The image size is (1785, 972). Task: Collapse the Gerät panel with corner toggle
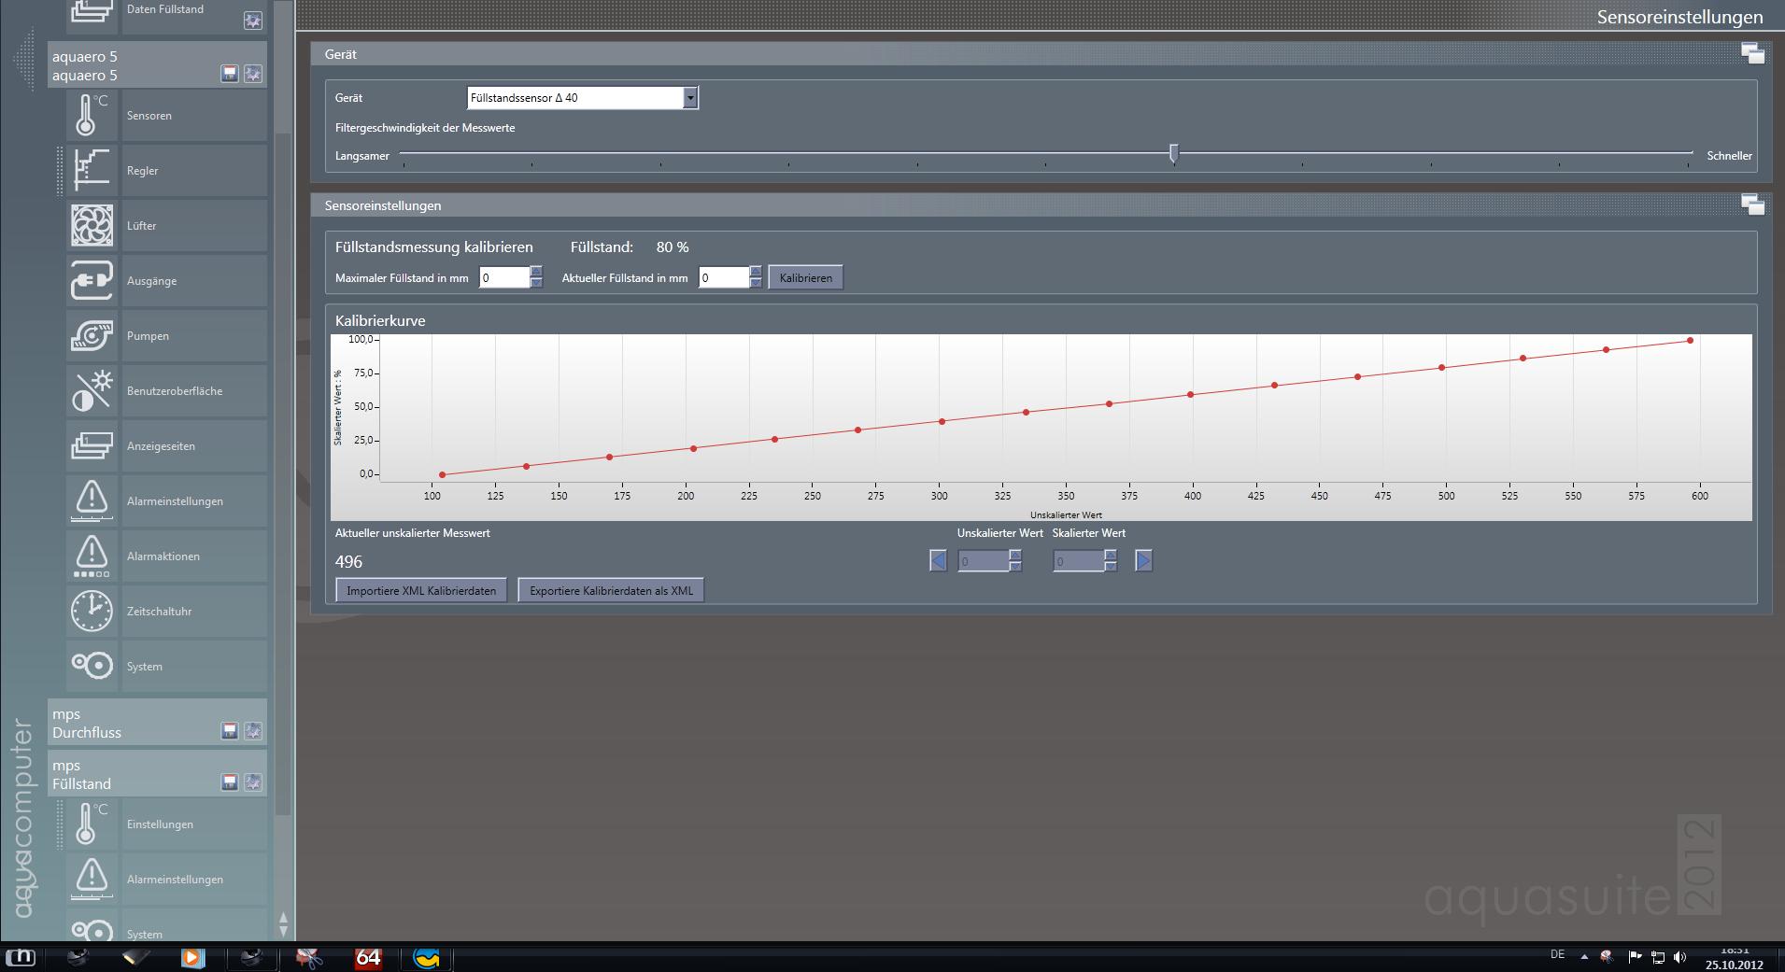tap(1752, 54)
